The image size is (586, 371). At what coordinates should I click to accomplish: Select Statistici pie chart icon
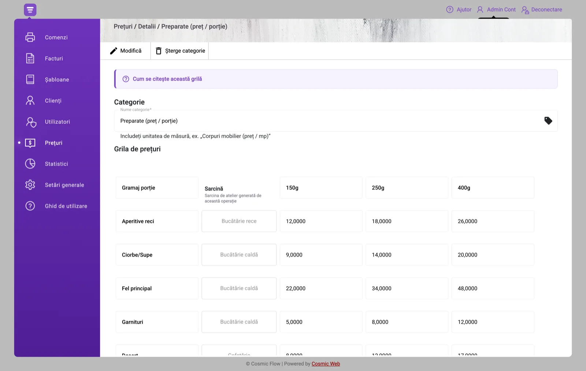click(x=30, y=164)
